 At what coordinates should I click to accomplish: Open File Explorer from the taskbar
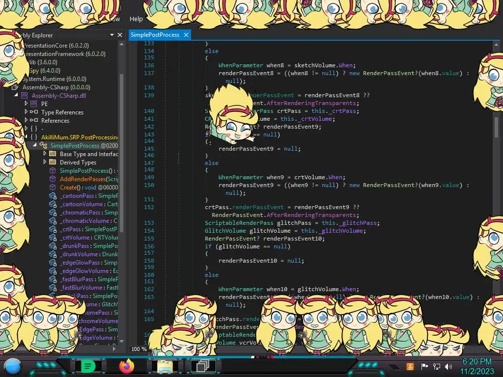(165, 367)
